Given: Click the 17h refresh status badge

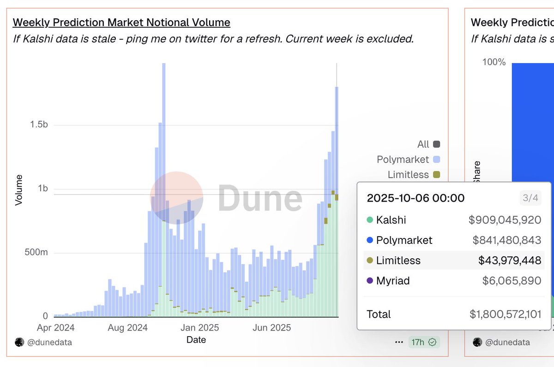Looking at the screenshot, I should [424, 342].
